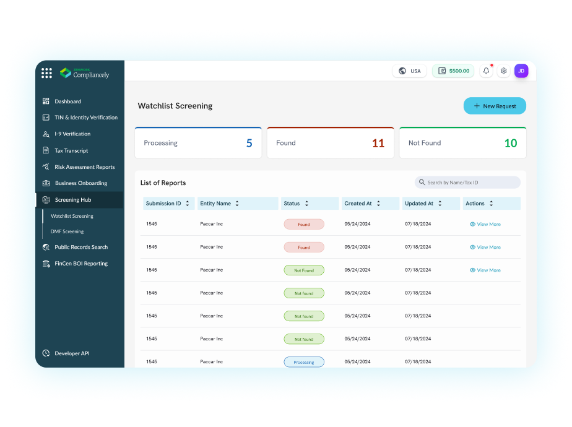The height and width of the screenshot is (427, 572).
Task: Click View More on first report row
Action: click(x=485, y=224)
